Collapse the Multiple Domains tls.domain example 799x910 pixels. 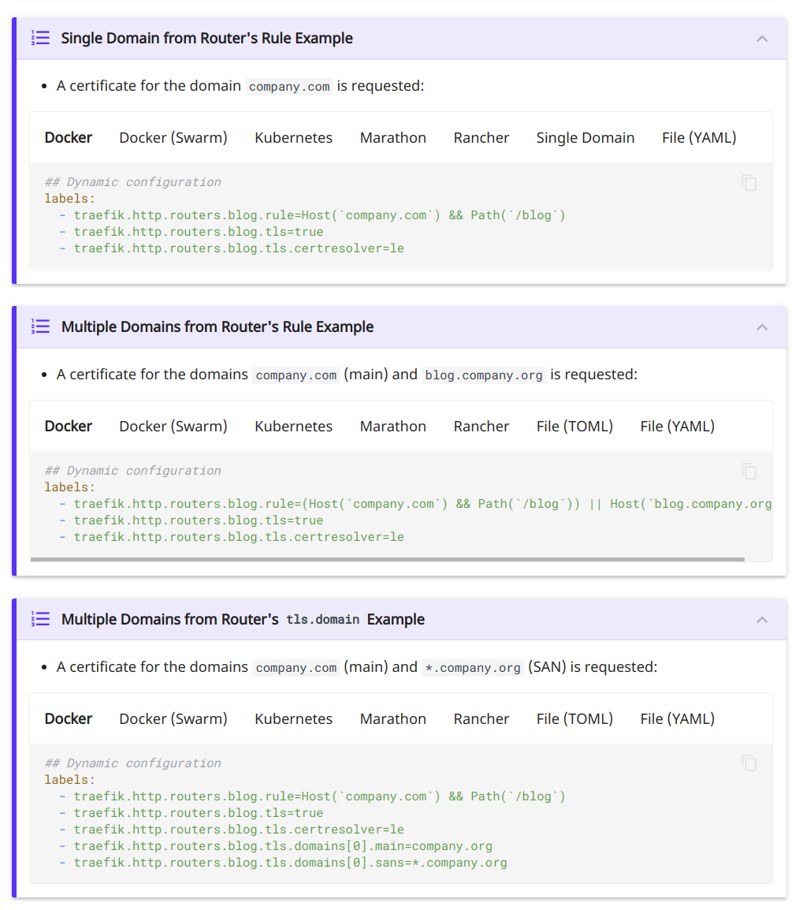click(x=761, y=619)
